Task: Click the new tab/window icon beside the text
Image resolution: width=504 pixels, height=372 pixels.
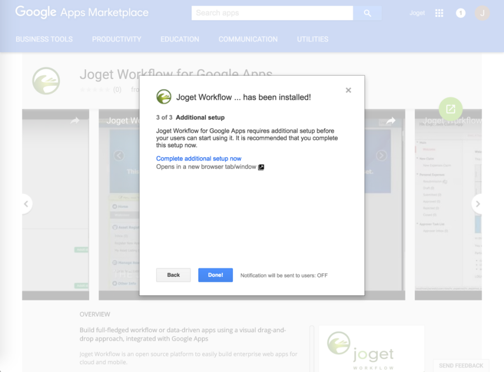Action: 261,167
